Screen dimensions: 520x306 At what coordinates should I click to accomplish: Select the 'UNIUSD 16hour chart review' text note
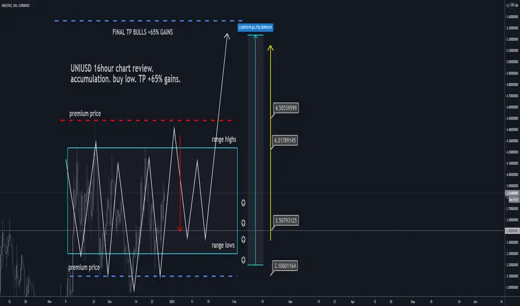126,74
